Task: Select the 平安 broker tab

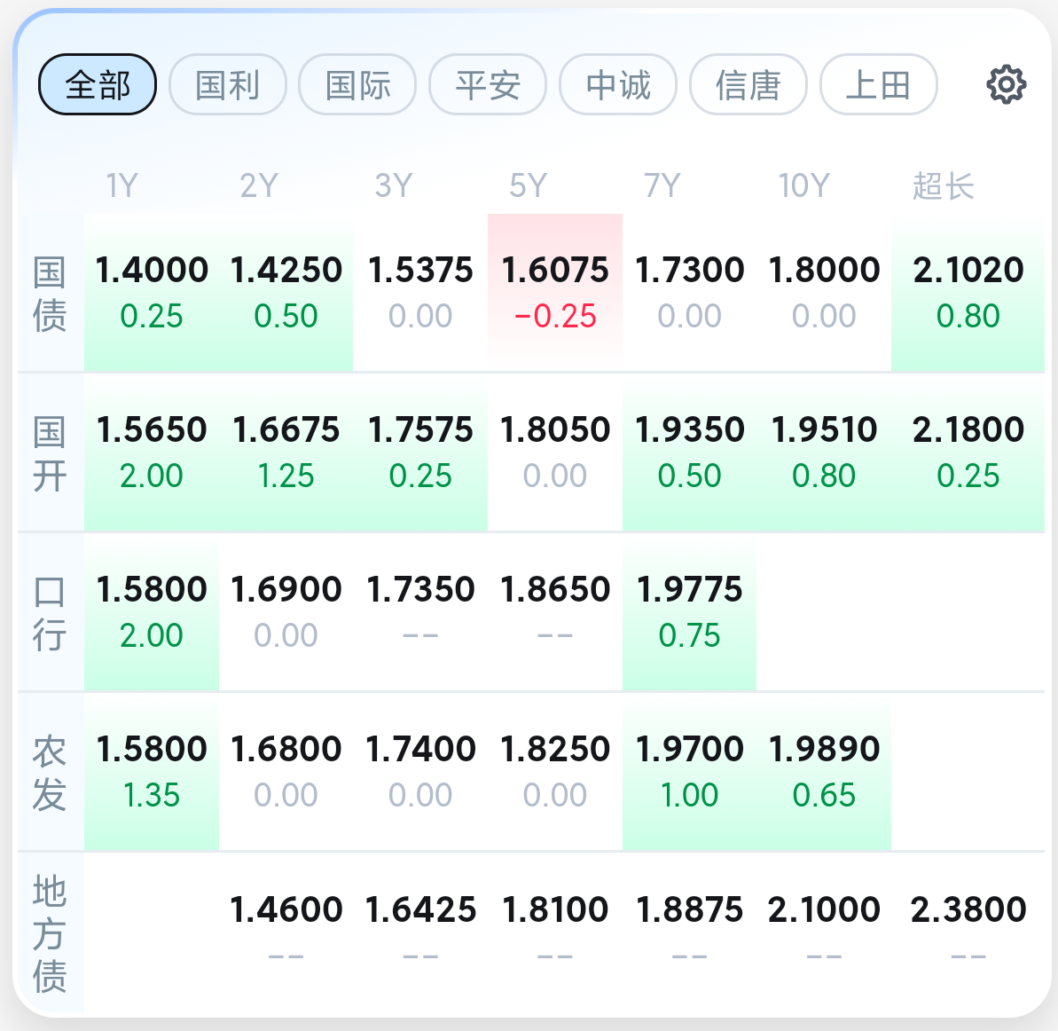Action: [488, 85]
